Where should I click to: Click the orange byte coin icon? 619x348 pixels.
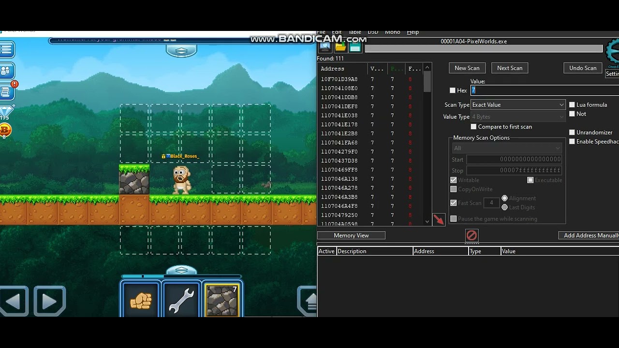pos(5,130)
